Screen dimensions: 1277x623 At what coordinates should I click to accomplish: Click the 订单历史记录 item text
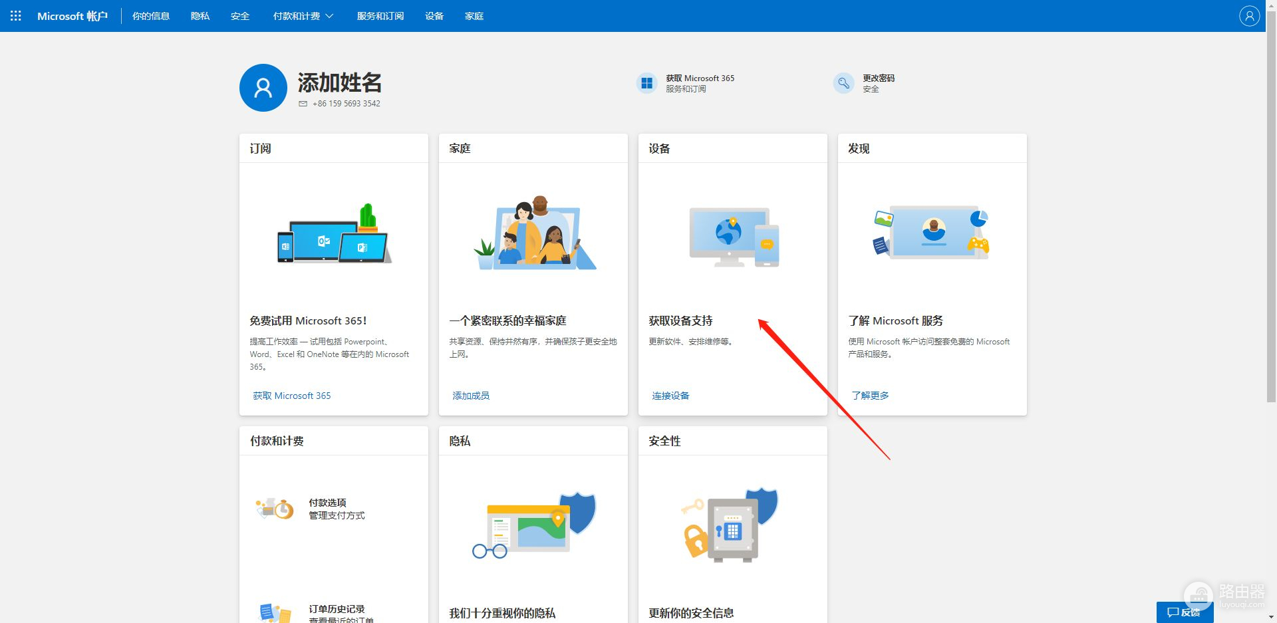[x=337, y=609]
